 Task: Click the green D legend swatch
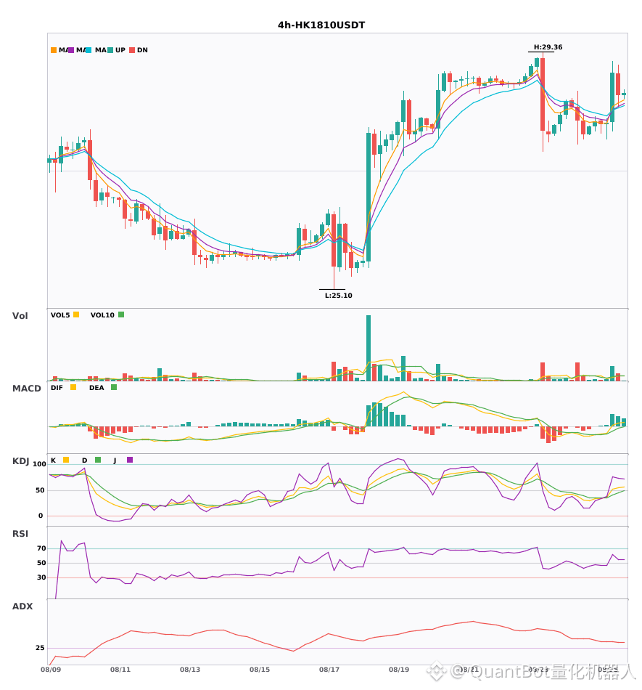point(98,460)
